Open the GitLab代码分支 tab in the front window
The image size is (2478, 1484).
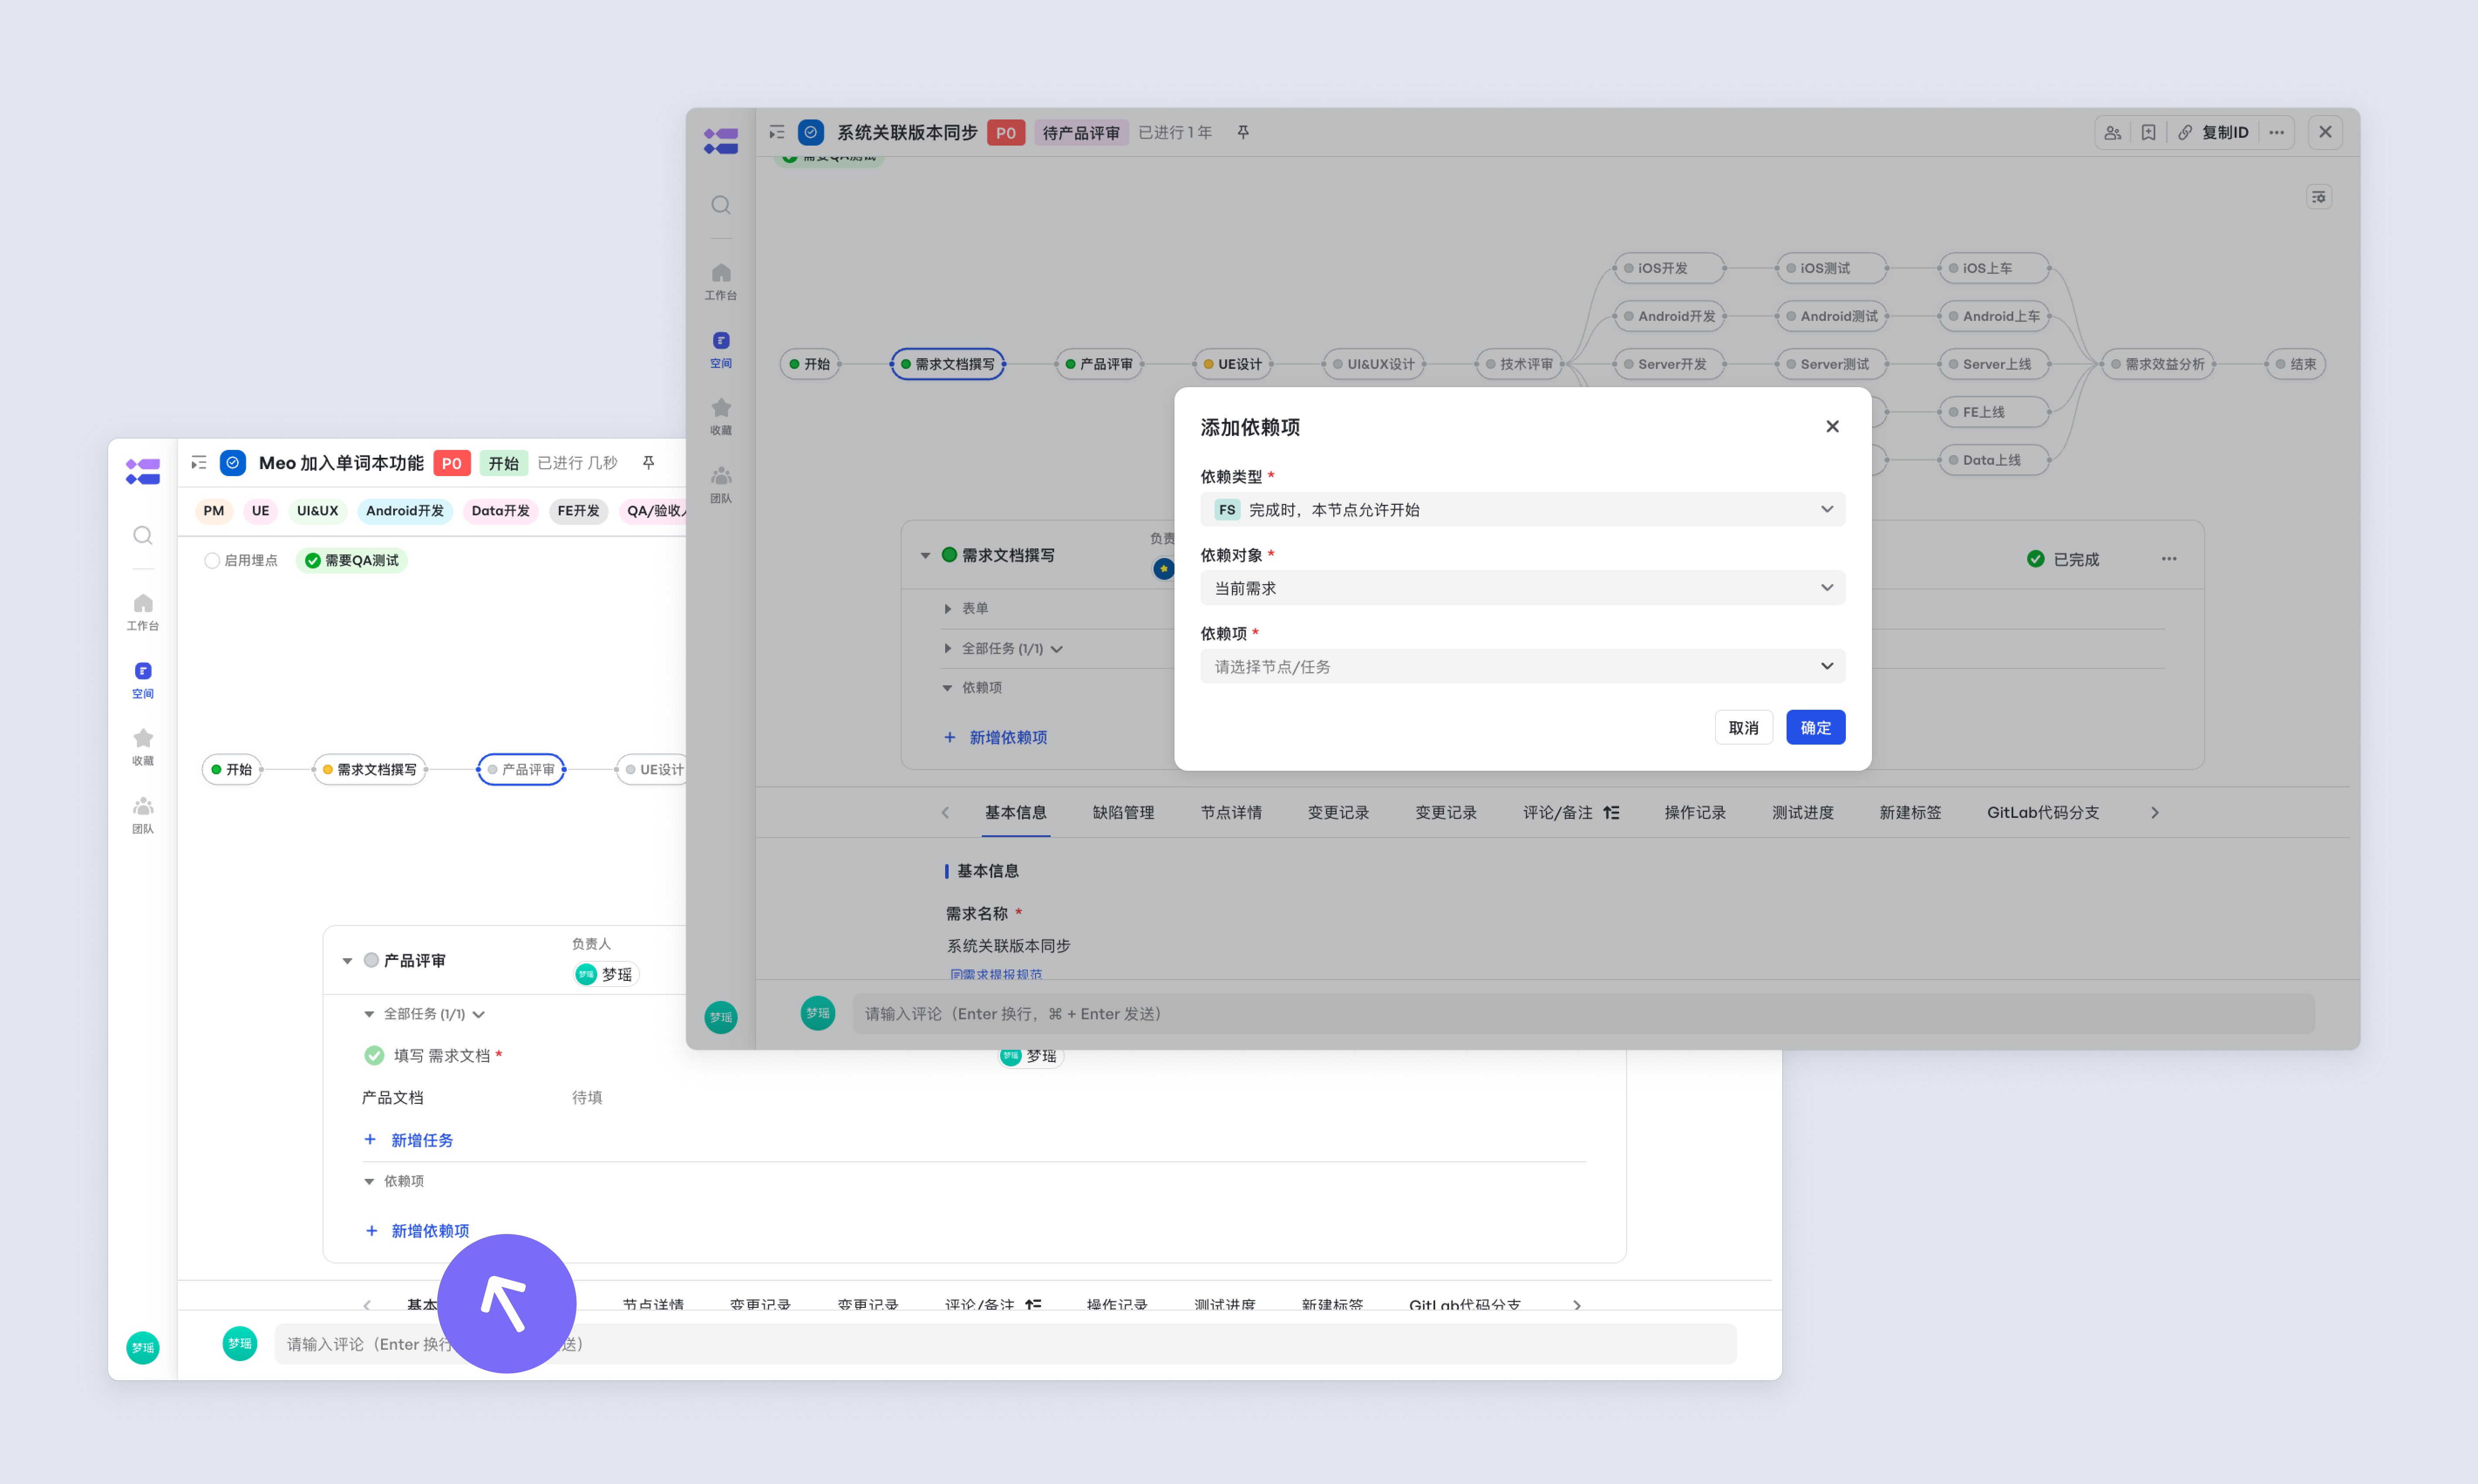(2043, 812)
